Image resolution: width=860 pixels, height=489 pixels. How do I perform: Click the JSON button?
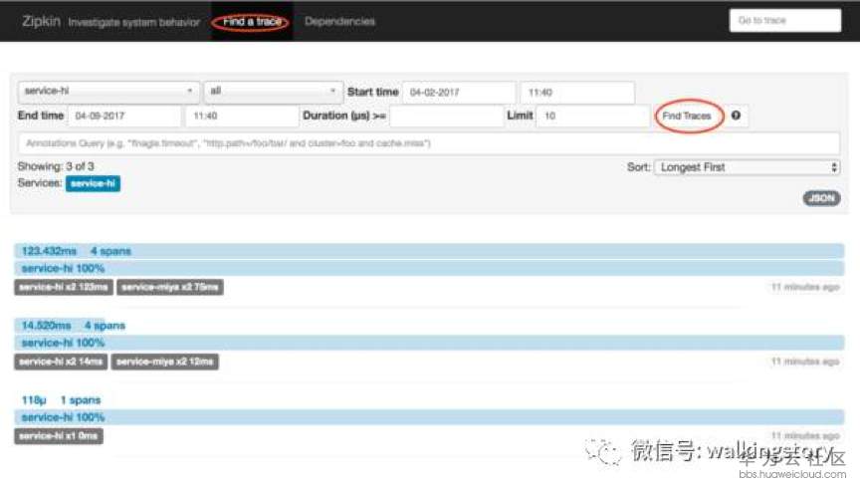coord(821,198)
